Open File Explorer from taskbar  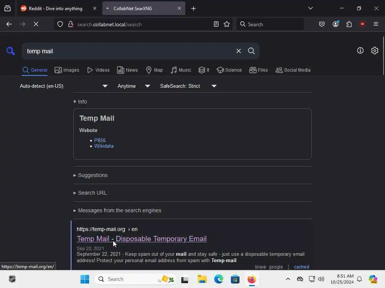pos(202,279)
